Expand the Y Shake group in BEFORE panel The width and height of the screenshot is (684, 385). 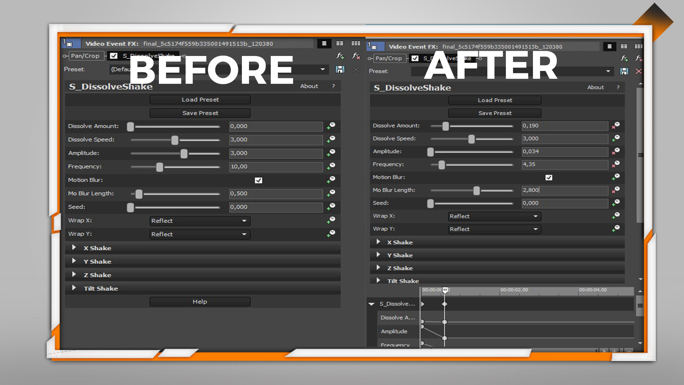click(74, 261)
